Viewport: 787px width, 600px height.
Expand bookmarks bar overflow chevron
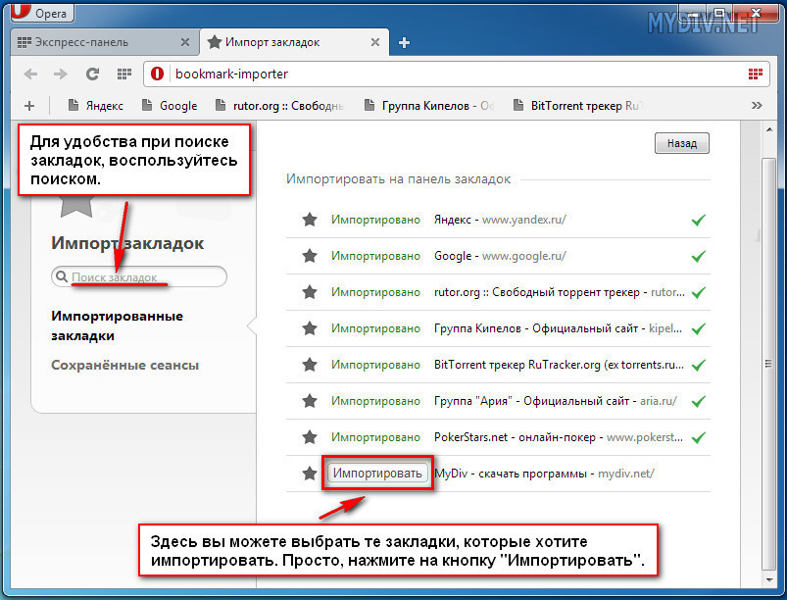(x=757, y=106)
